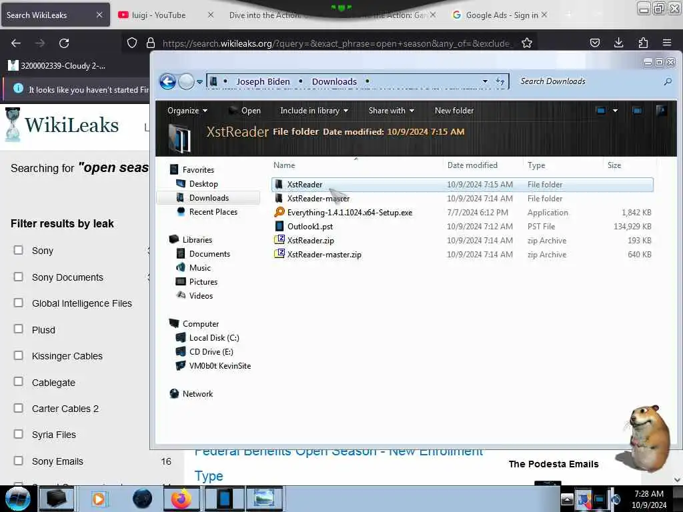The width and height of the screenshot is (683, 512).
Task: Open the view options dropdown arrow
Action: click(615, 111)
